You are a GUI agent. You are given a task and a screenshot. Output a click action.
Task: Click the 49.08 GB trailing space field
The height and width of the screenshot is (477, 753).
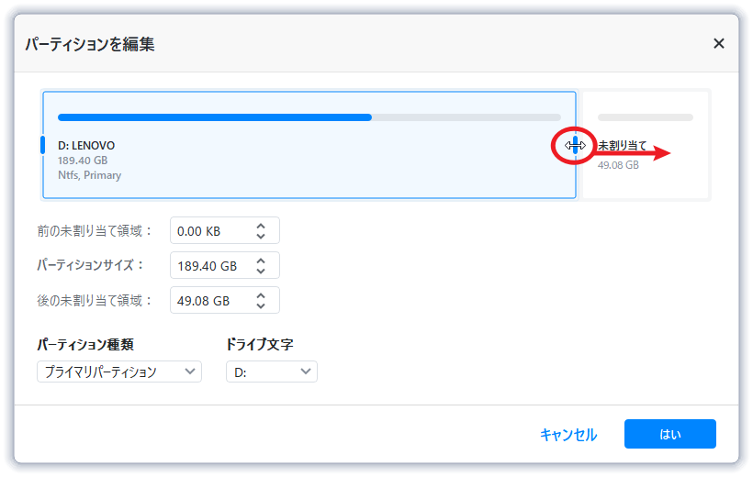(209, 301)
